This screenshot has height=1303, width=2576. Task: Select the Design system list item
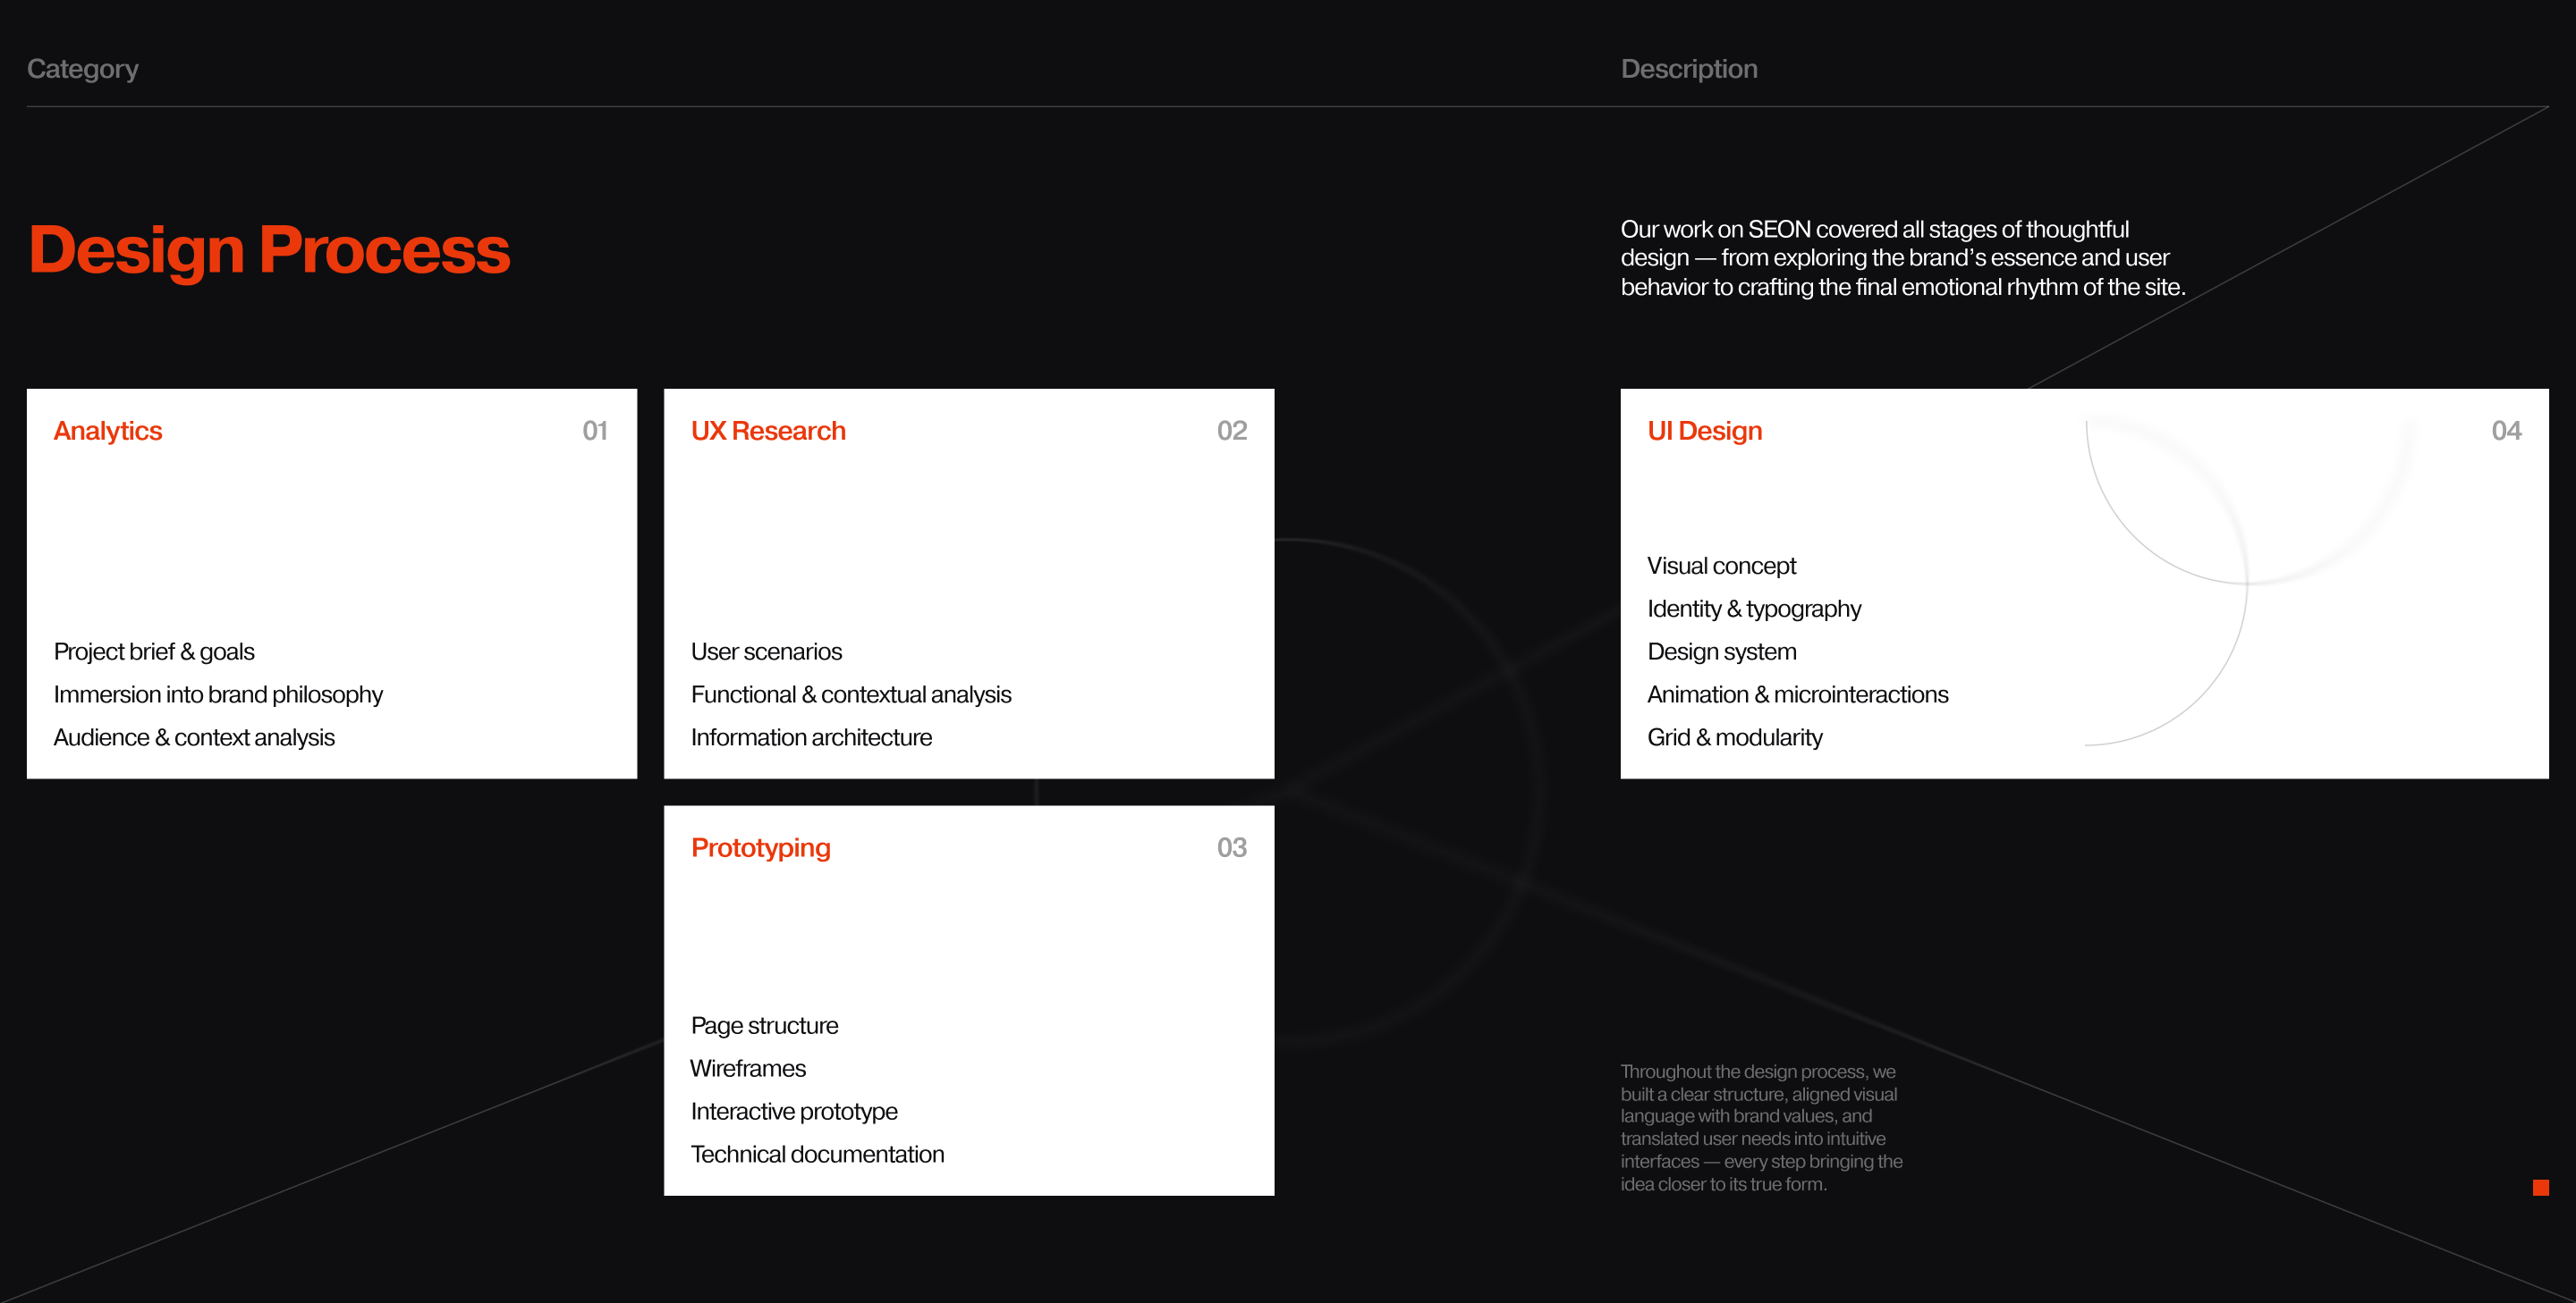tap(1721, 651)
